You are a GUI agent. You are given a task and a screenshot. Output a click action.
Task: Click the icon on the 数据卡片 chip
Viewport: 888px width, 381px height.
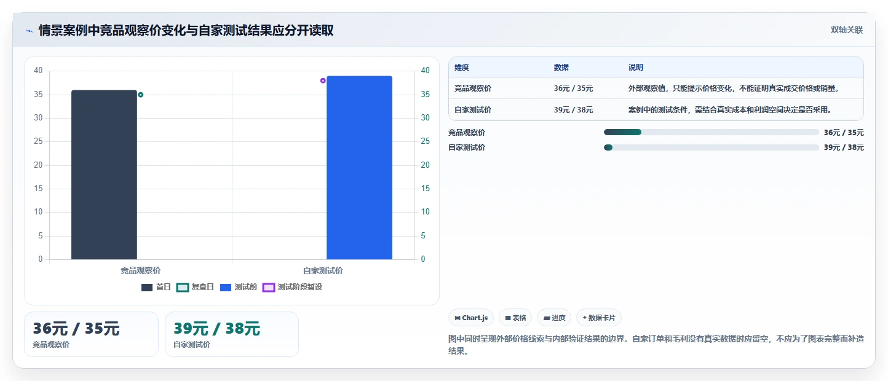[x=585, y=318]
